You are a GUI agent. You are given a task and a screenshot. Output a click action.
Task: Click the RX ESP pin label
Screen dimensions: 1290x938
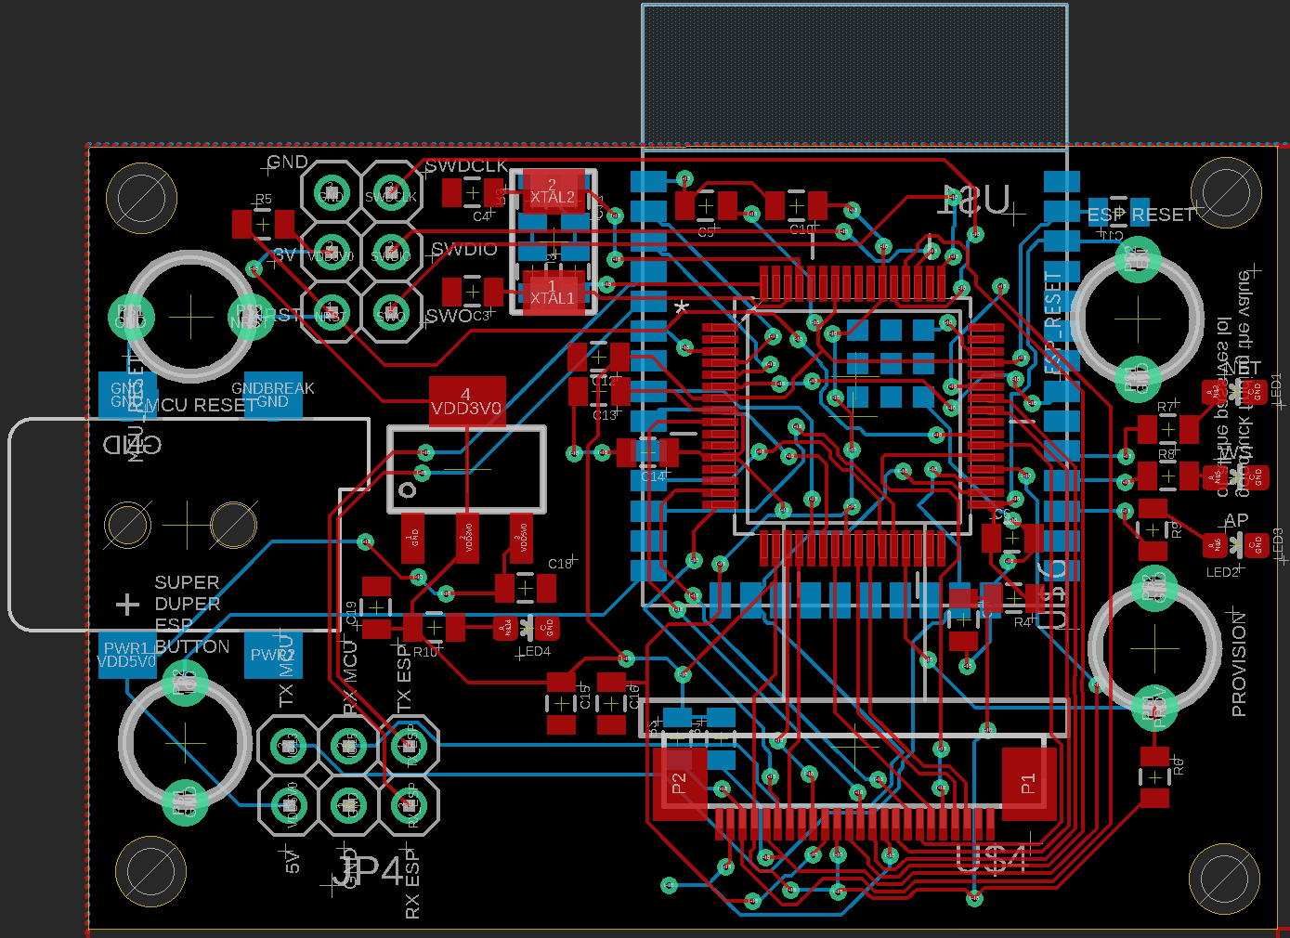(x=412, y=882)
